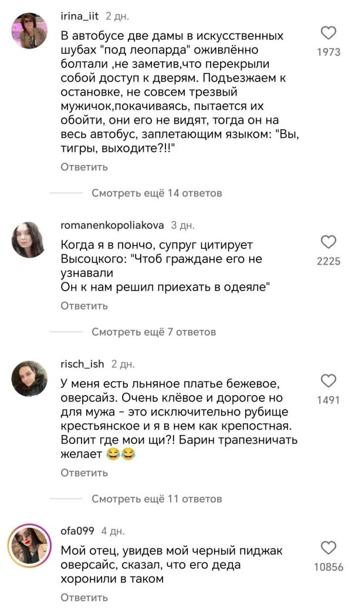Open romanenkopoliakova's avatar
Viewport: 352px width, 608px height.
[28, 240]
